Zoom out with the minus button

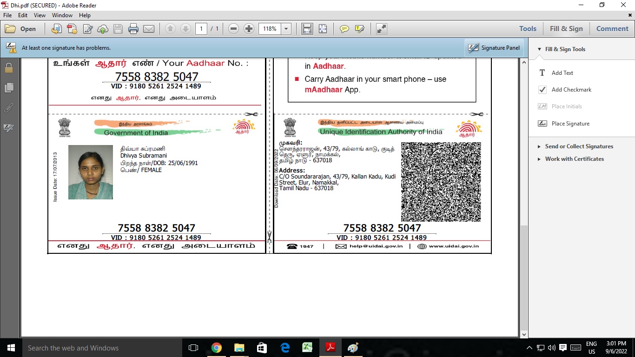pos(234,29)
